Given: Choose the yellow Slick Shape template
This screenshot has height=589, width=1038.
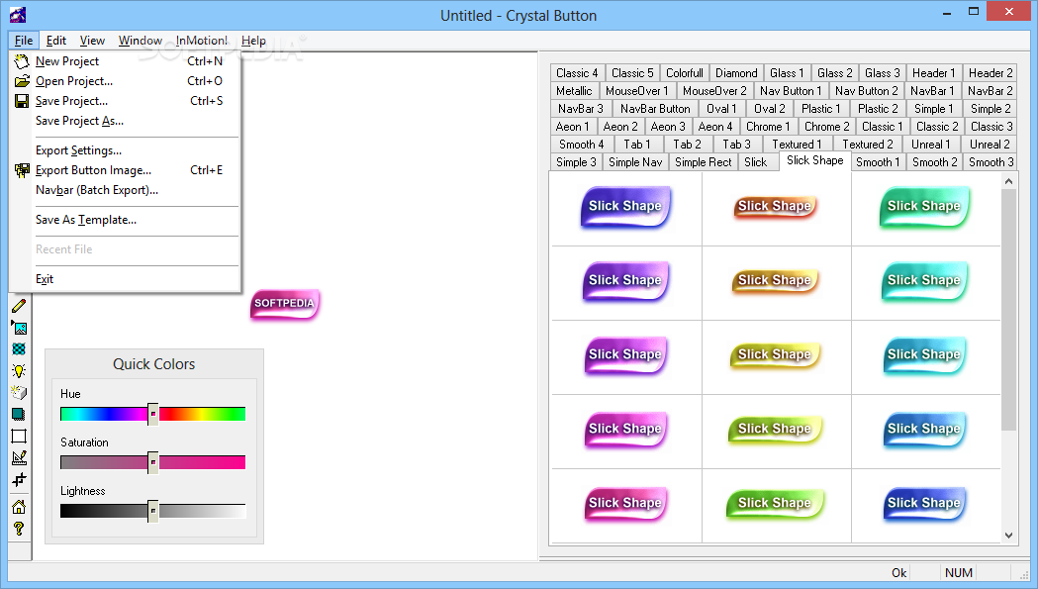Looking at the screenshot, I should [775, 355].
